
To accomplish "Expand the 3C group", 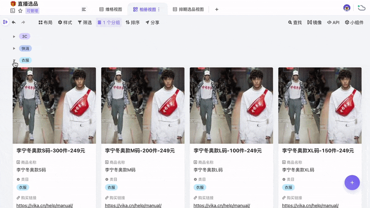I will 14,36.
